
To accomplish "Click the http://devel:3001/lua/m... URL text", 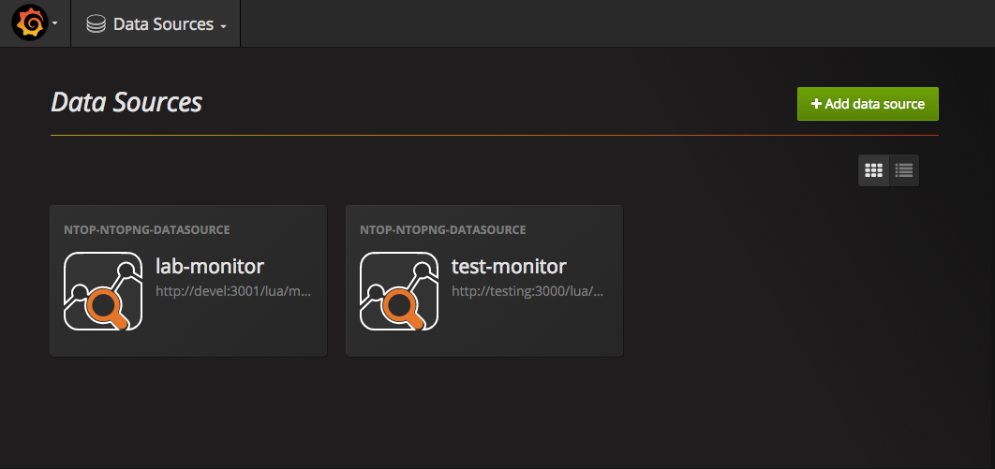I will pyautogui.click(x=233, y=291).
